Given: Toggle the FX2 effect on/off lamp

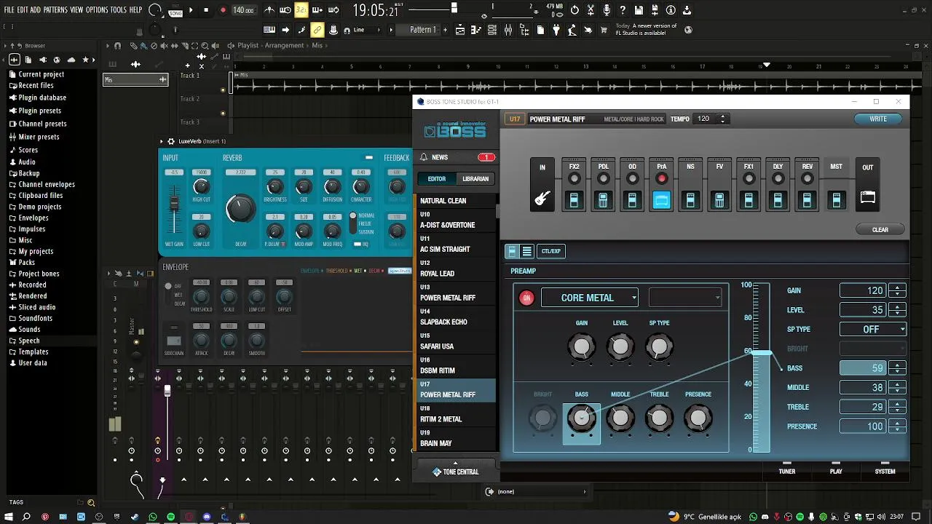Looking at the screenshot, I should point(574,178).
